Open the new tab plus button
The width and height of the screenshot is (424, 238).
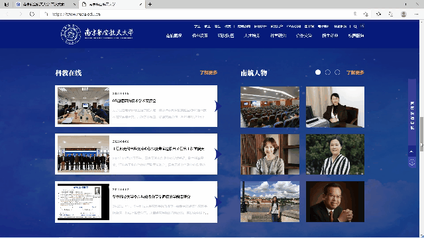pyautogui.click(x=150, y=5)
